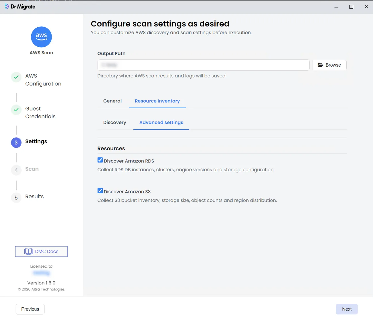
Task: Maximize the Dr Migrate window
Action: [351, 7]
